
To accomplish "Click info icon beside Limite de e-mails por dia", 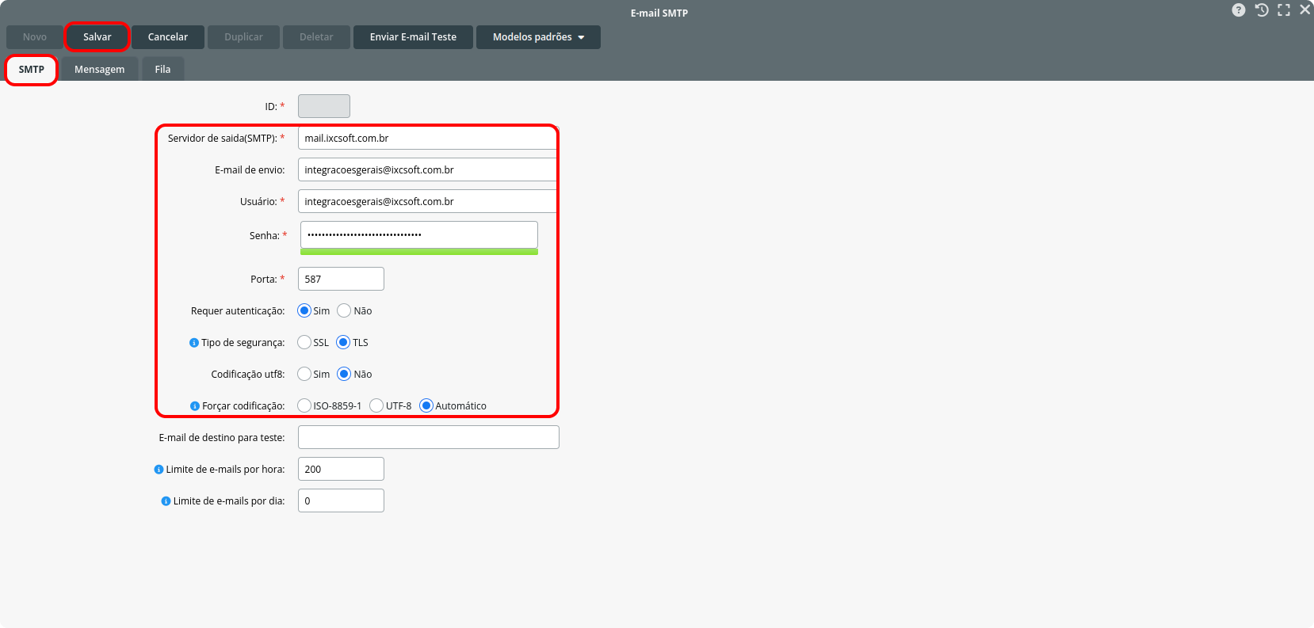I will click(x=166, y=501).
